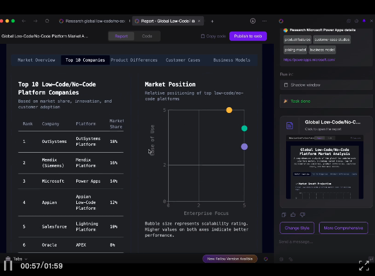Screen dimensions: 375x276
Task: Click the report preview thumbnail
Action: (325, 167)
